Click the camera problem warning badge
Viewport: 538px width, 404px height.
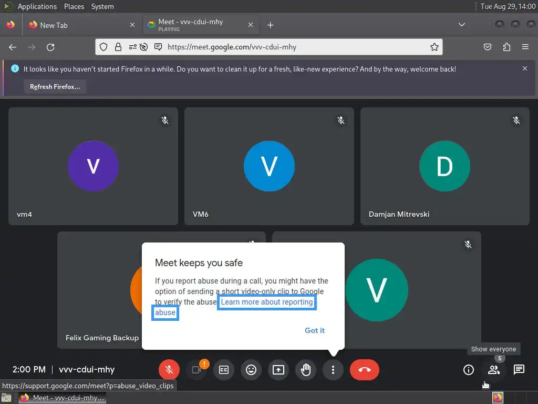(204, 363)
